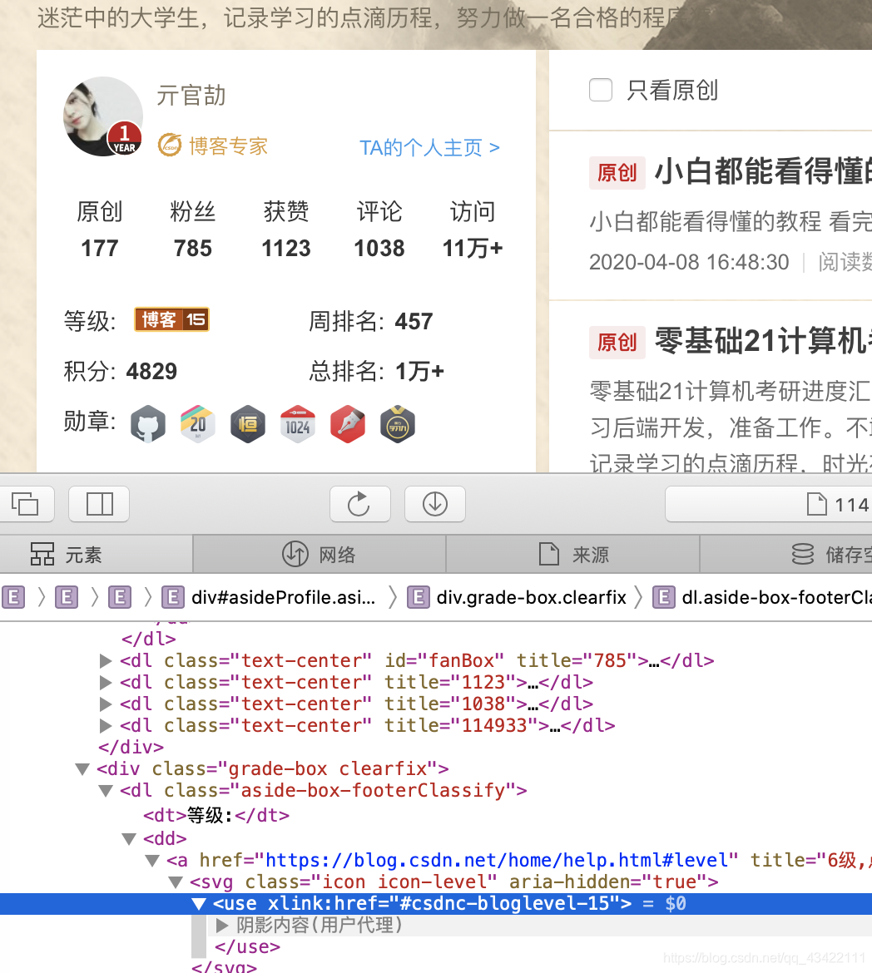Select the 努力 medal icon
Image resolution: width=872 pixels, height=973 pixels.
[x=398, y=424]
